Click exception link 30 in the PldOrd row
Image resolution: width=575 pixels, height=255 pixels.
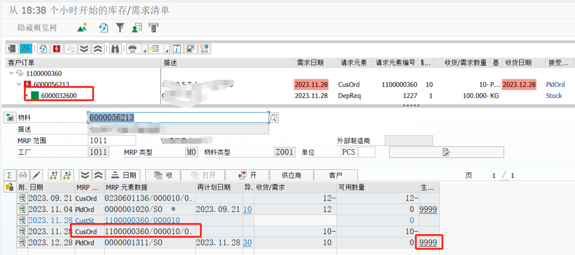pyautogui.click(x=248, y=243)
